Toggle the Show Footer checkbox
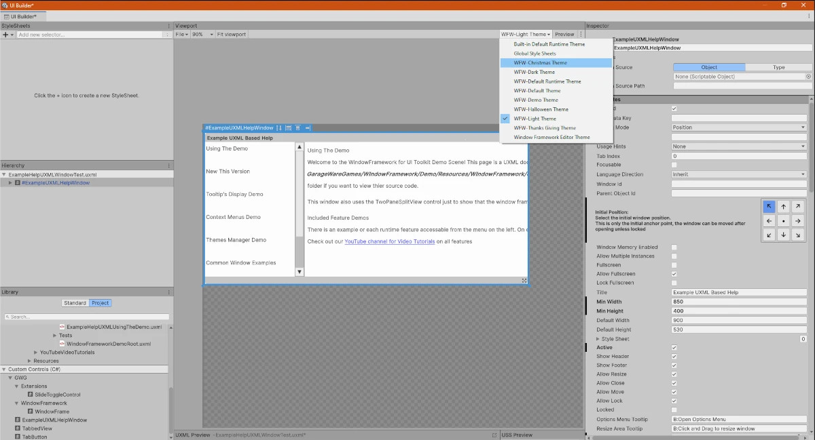 674,365
